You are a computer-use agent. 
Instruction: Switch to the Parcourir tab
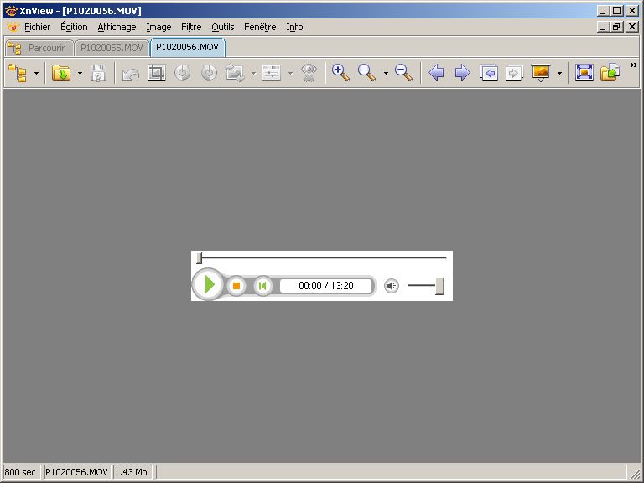point(39,48)
